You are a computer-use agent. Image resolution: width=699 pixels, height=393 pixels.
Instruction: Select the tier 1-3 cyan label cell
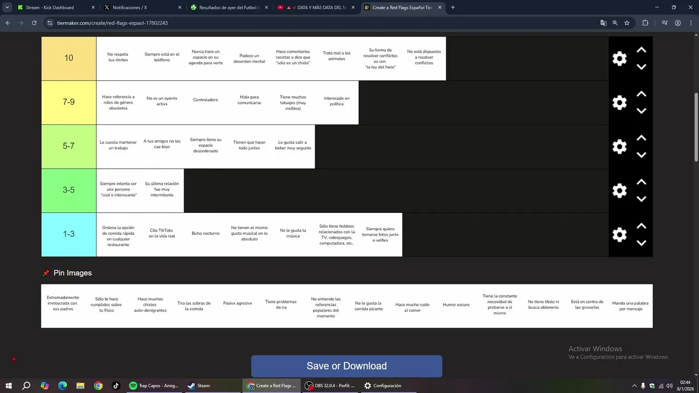coord(69,235)
